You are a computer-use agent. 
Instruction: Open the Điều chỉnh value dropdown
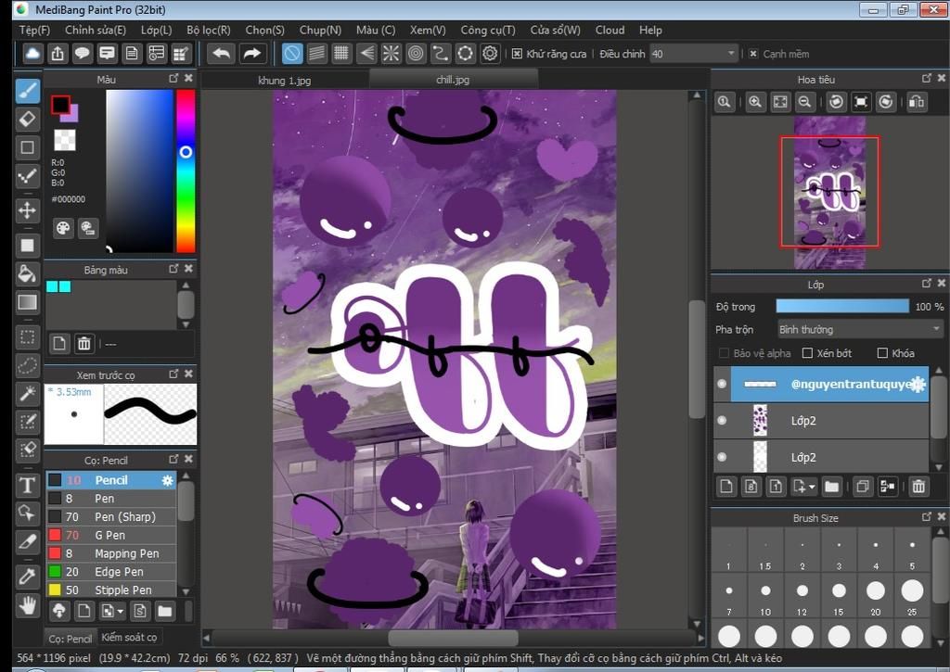731,54
